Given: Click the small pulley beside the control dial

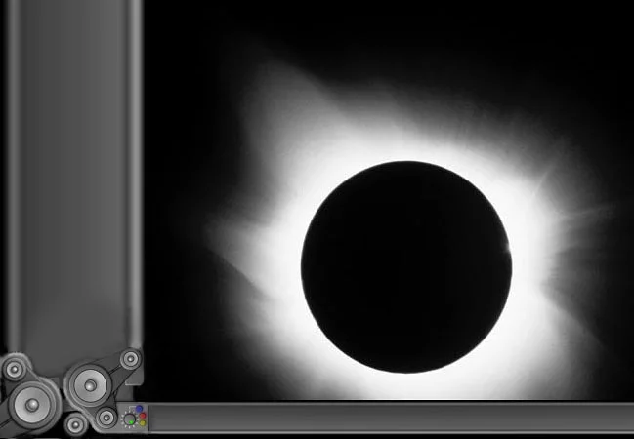Looking at the screenshot, I should (106, 419).
